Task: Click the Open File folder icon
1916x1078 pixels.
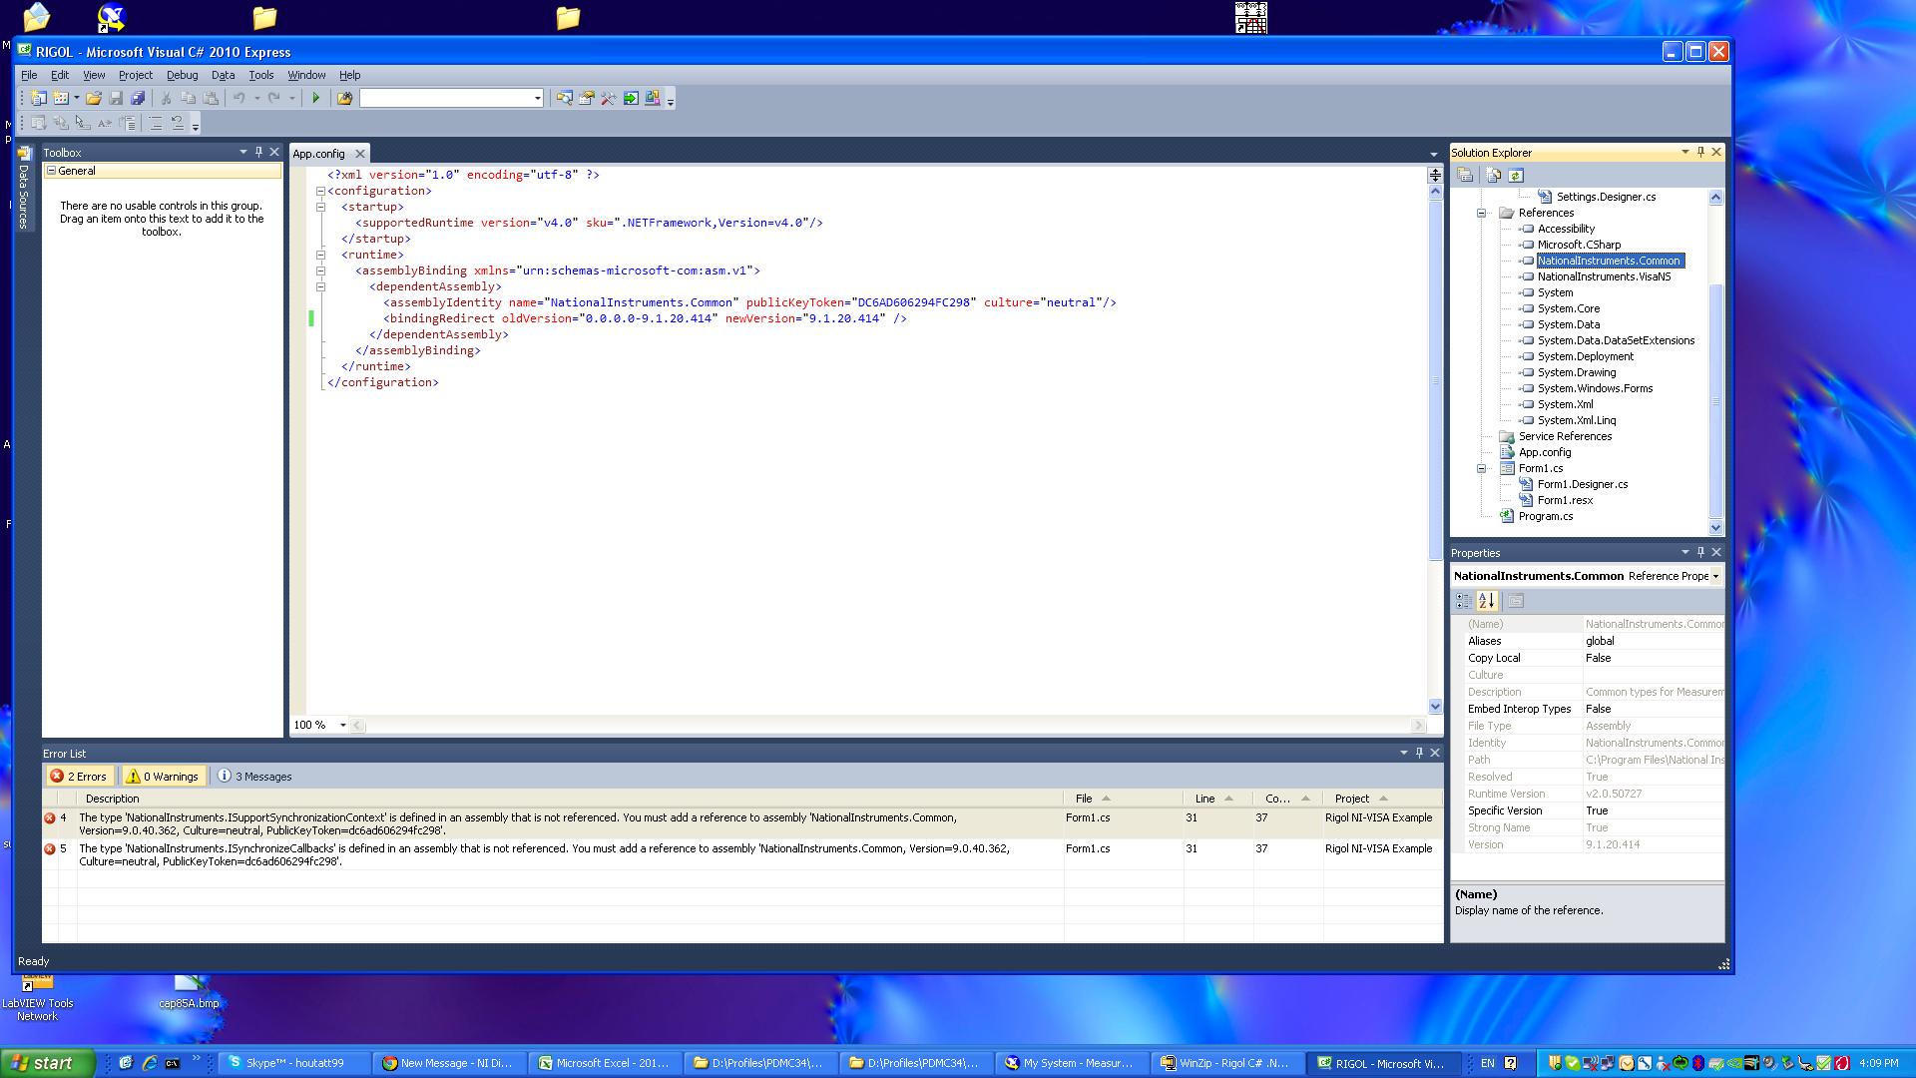Action: coord(94,98)
